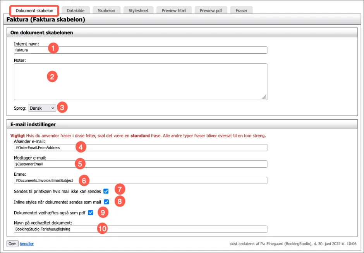Viewport: 364px width, 253px height.
Task: Click the Noter textarea resize handle
Action: (x=264, y=97)
